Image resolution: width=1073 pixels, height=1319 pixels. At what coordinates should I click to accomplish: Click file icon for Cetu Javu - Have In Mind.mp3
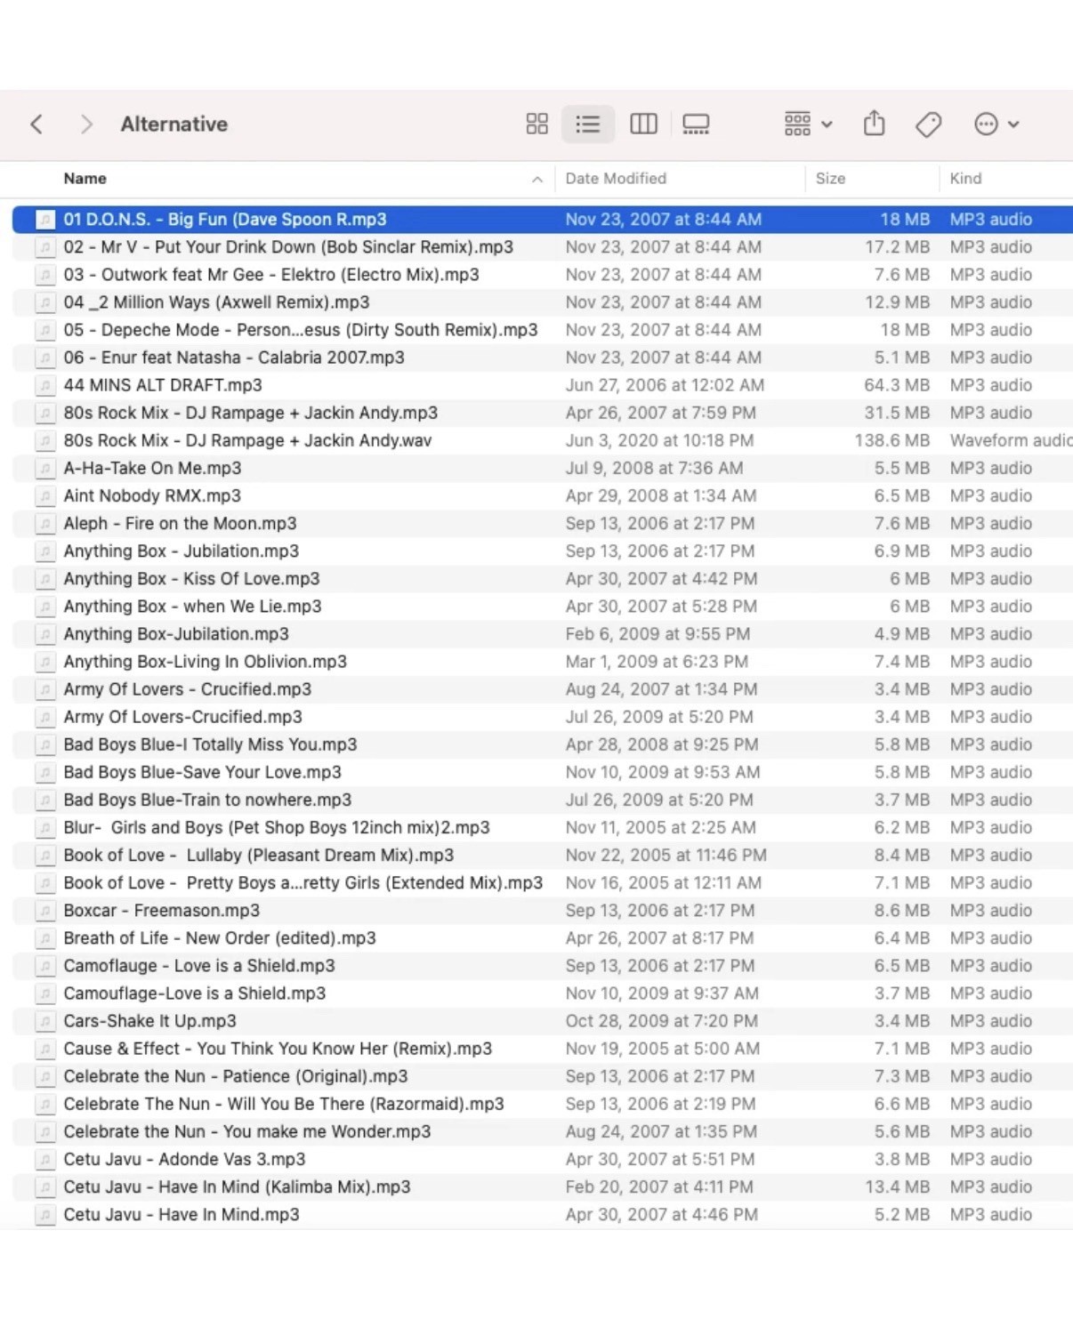point(44,1215)
